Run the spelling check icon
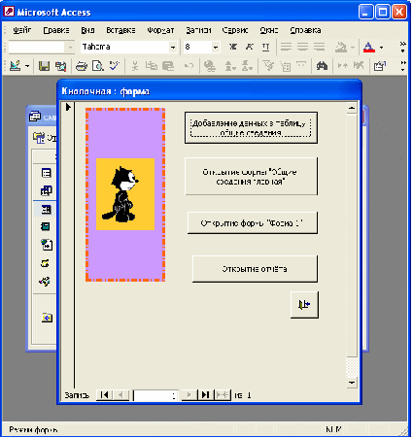 114,66
